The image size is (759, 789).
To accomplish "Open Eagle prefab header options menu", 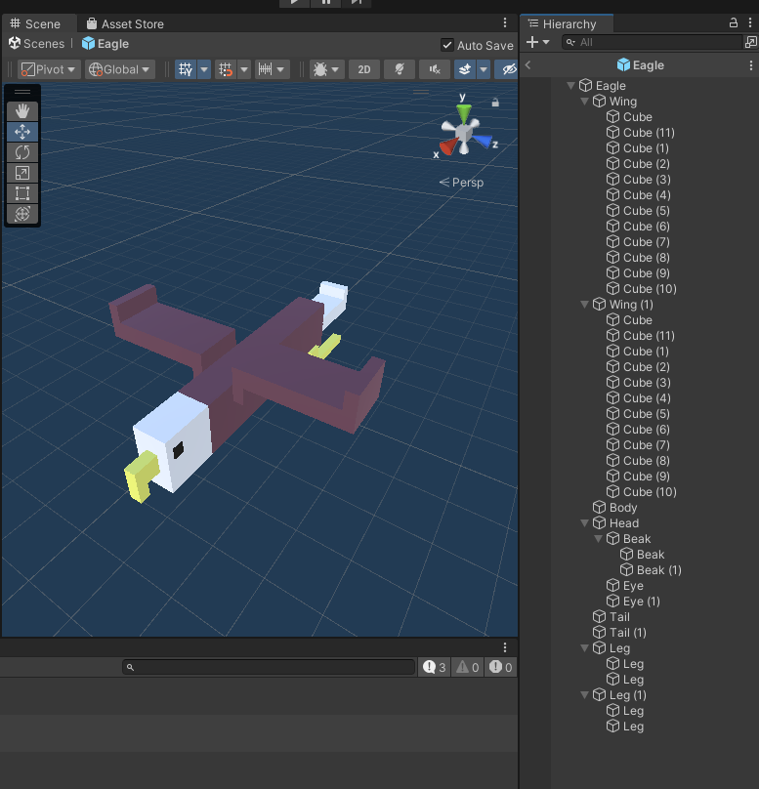I will (x=750, y=65).
